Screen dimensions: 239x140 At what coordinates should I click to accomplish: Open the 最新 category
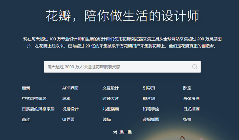pyautogui.click(x=26, y=88)
